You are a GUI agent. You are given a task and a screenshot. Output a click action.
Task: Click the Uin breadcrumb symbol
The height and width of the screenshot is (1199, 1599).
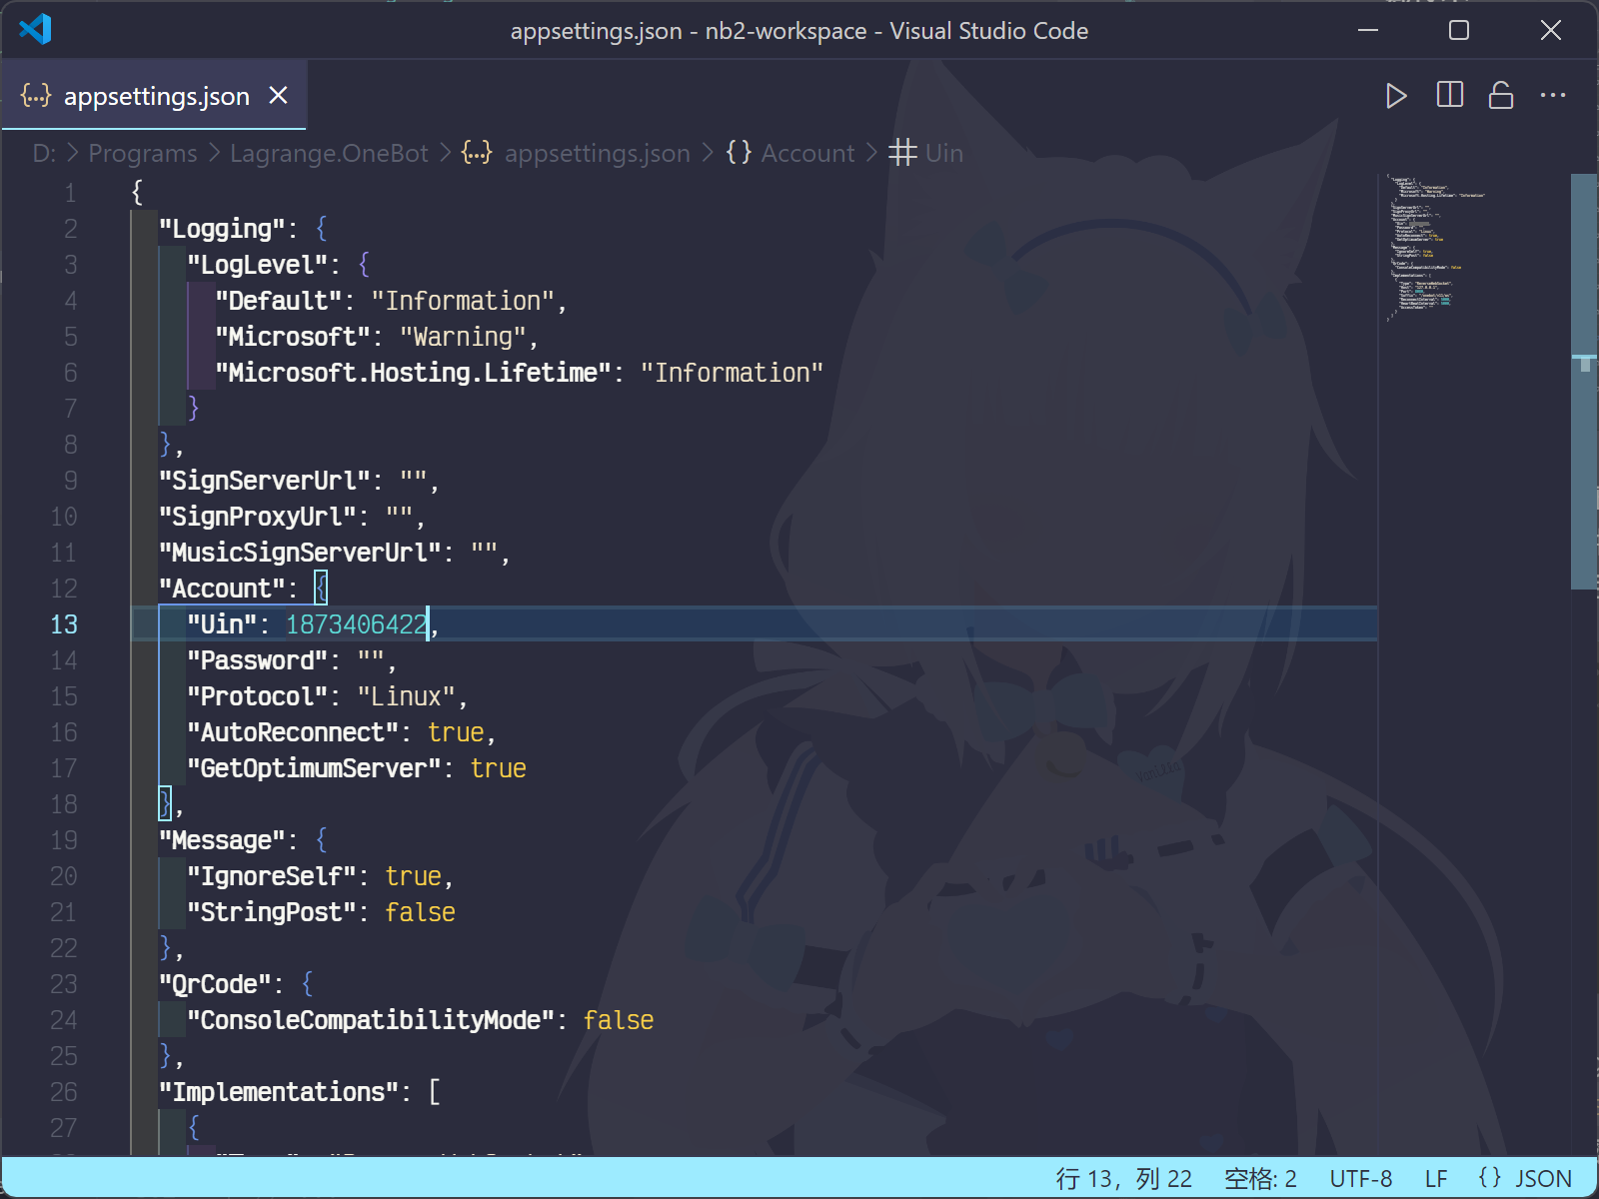tap(943, 153)
